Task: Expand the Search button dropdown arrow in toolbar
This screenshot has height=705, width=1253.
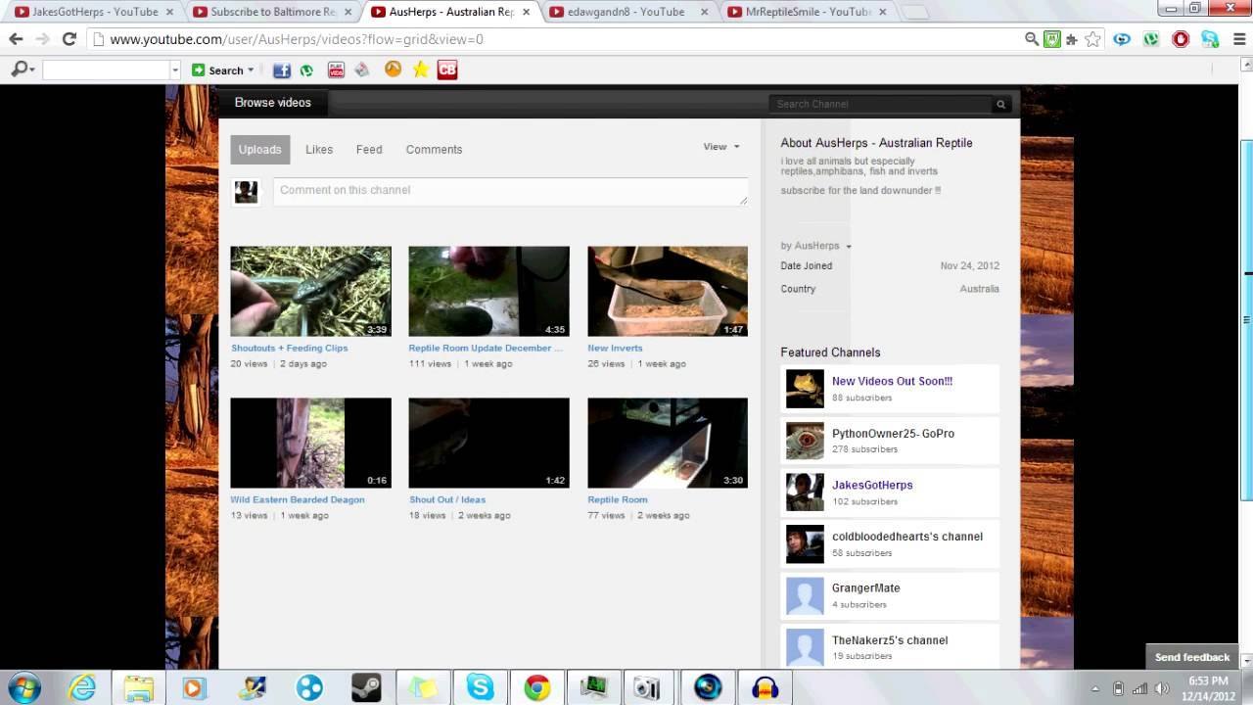Action: [251, 70]
